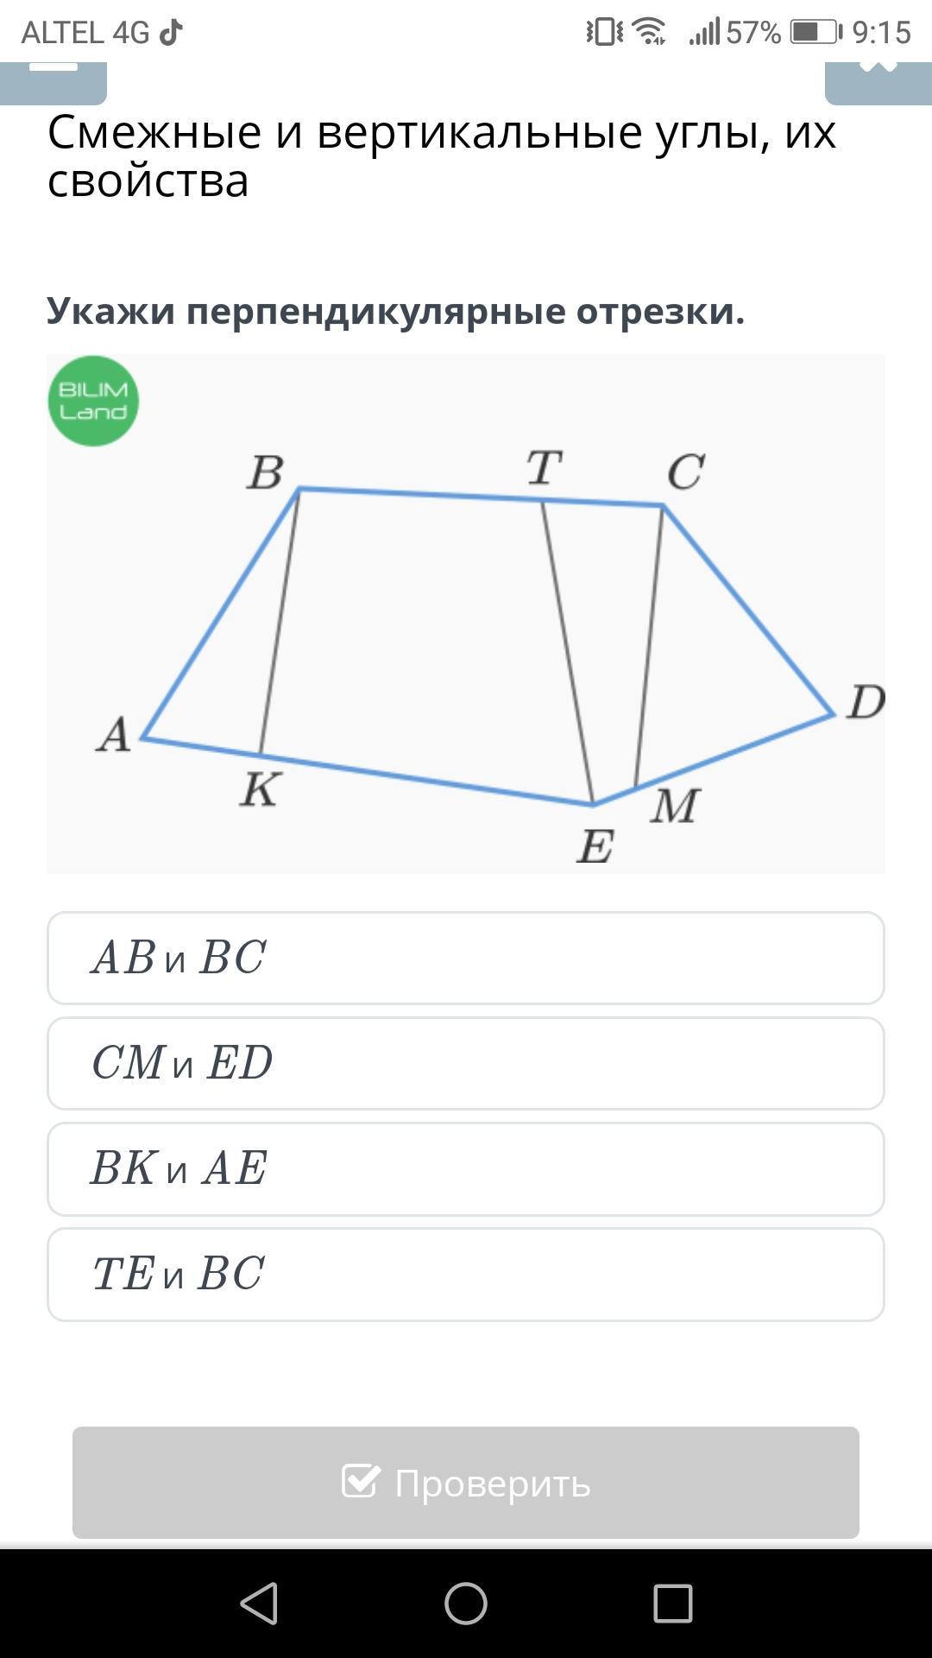
Task: Click the checkmark icon inside Проверить
Action: click(x=360, y=1481)
